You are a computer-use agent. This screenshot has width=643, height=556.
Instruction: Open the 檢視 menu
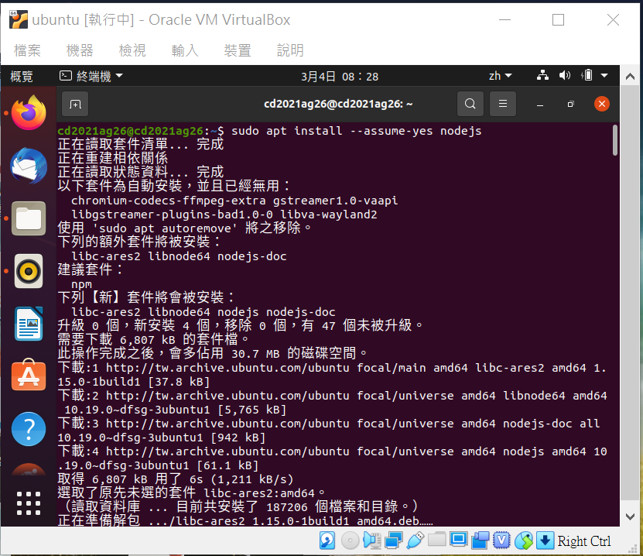click(132, 50)
